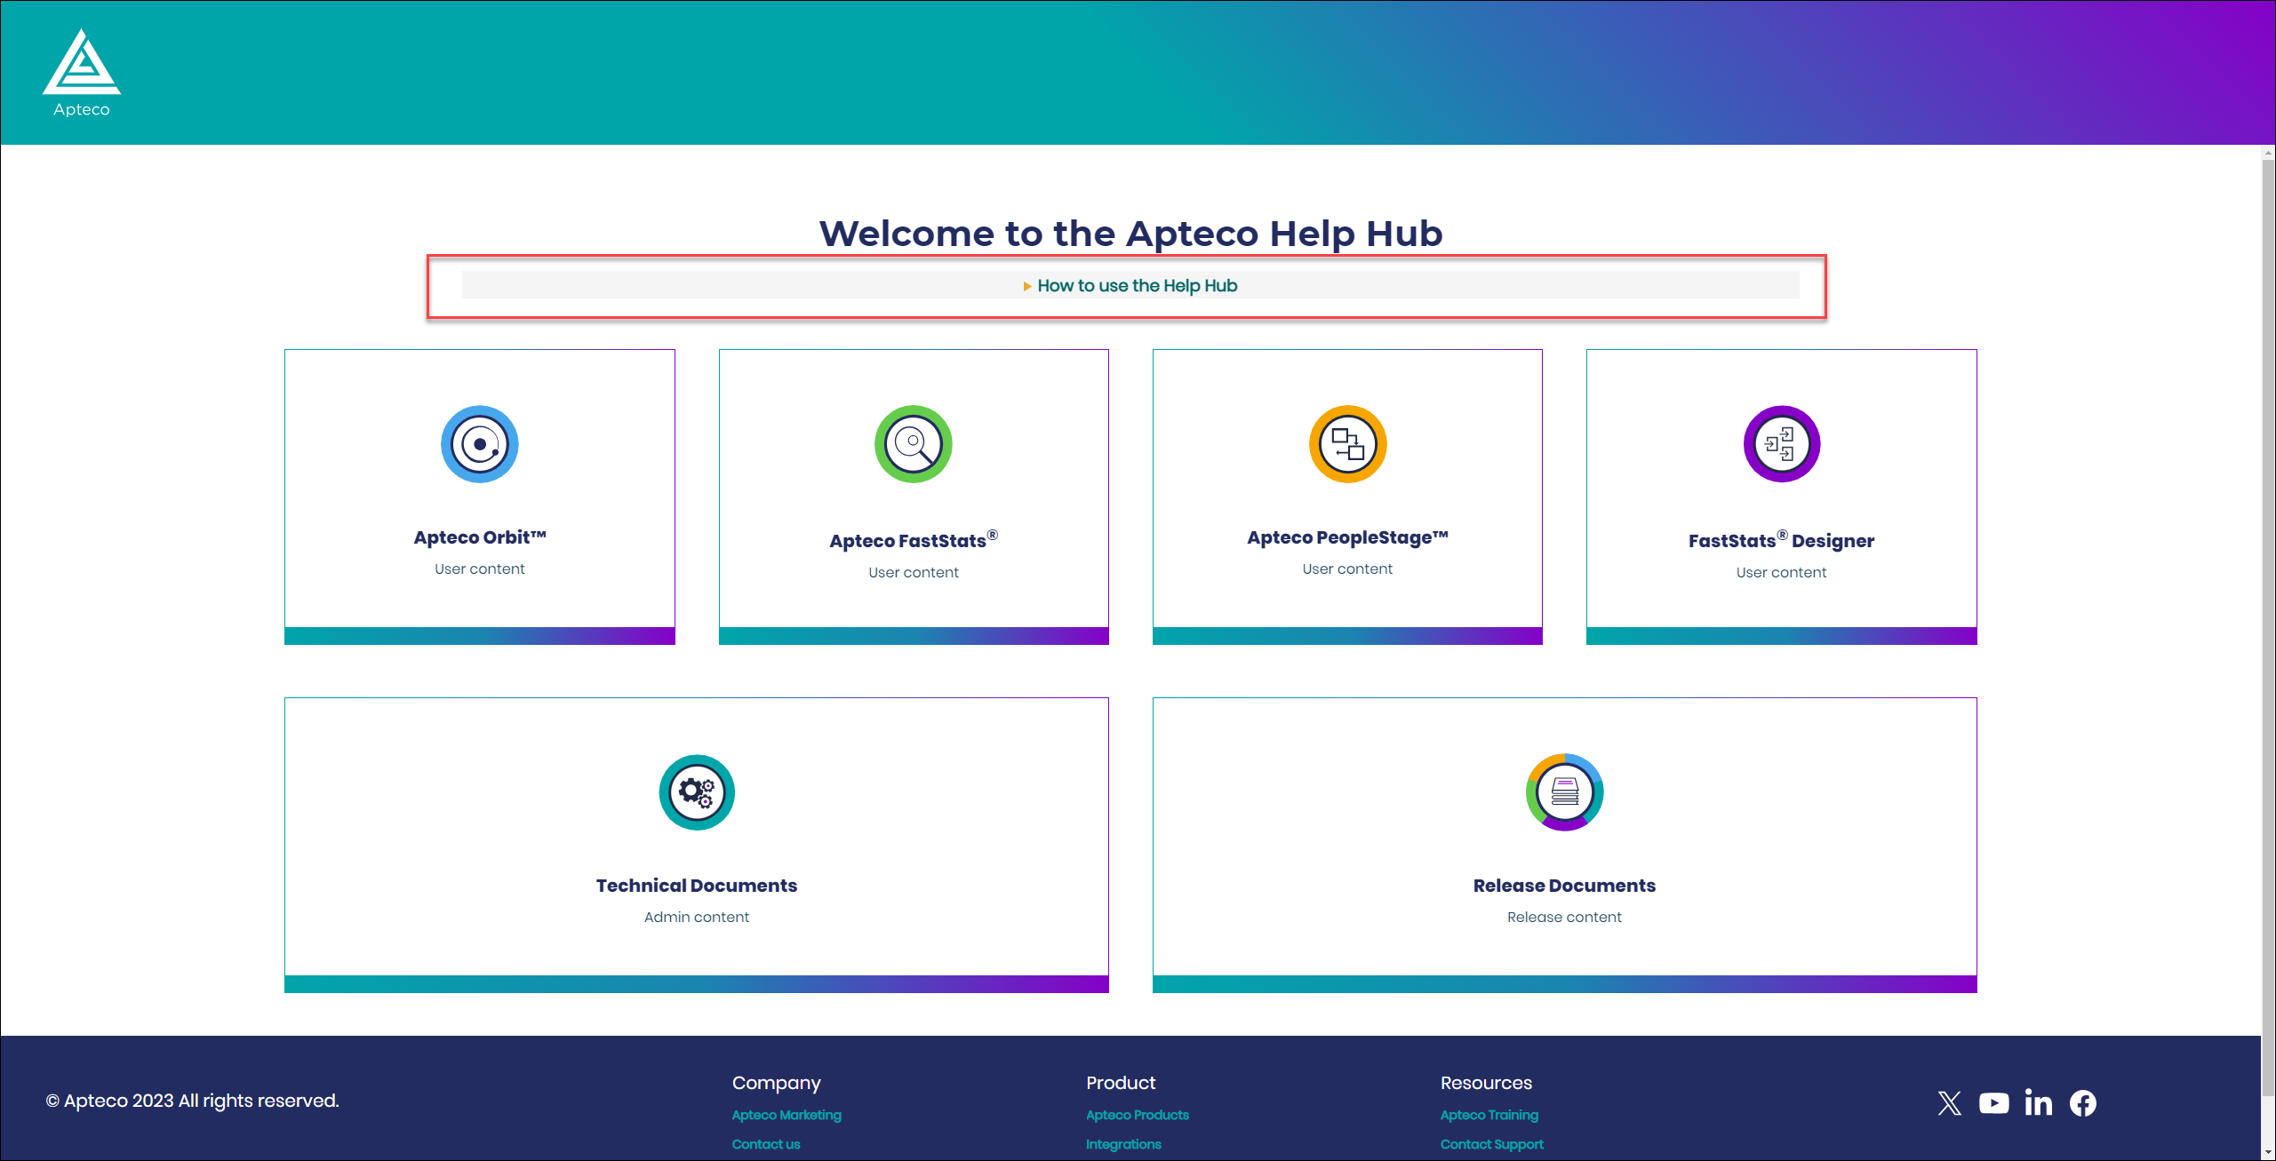Click the Facebook icon in the footer
The height and width of the screenshot is (1161, 2276).
(2083, 1102)
